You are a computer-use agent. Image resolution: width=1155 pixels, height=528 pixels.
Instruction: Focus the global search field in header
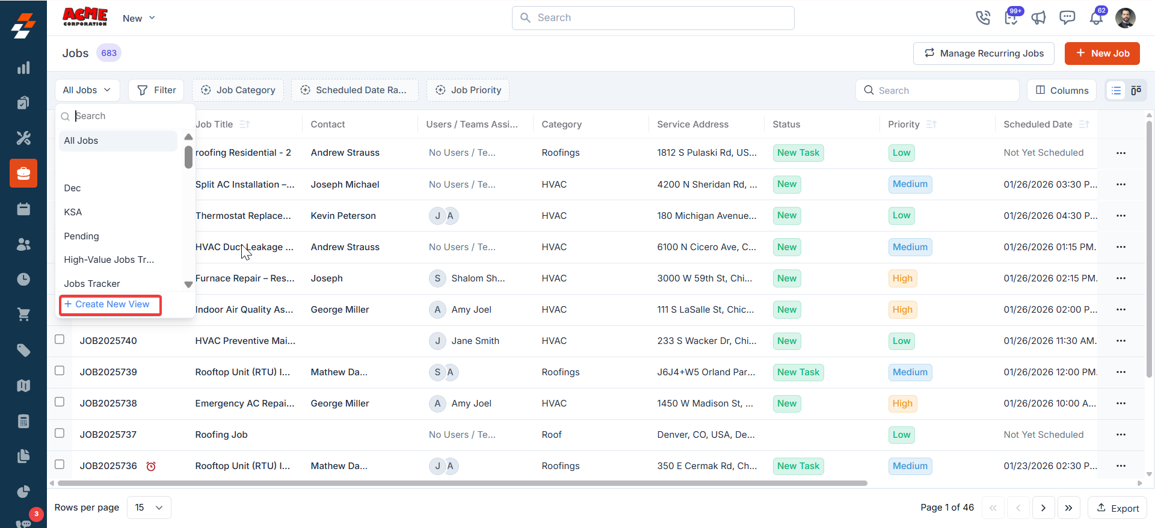coord(653,18)
